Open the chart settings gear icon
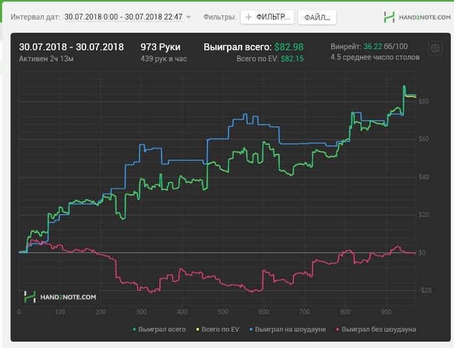Viewport: 454px width, 348px height. (435, 48)
